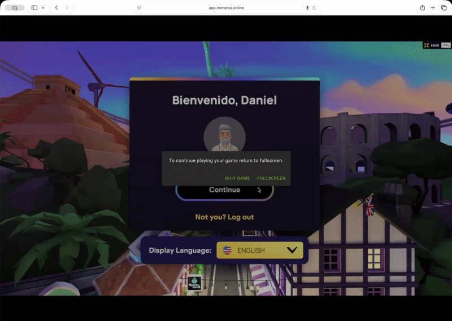Mute the microphone icon in address bar
This screenshot has height=321, width=452.
(307, 8)
